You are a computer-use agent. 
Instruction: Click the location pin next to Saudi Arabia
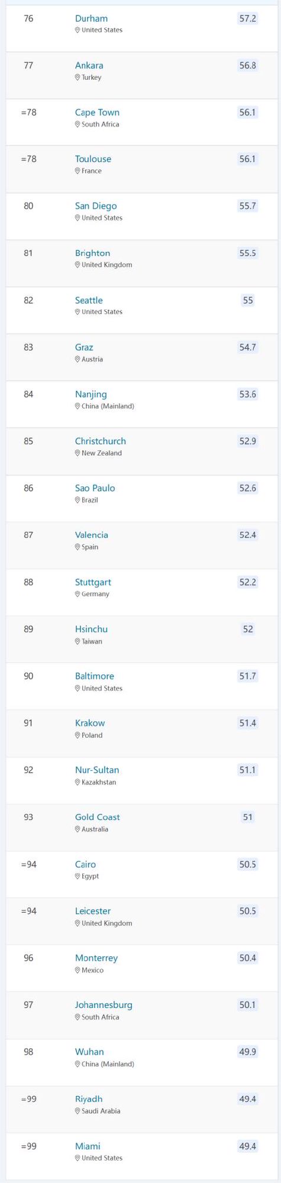(77, 1111)
